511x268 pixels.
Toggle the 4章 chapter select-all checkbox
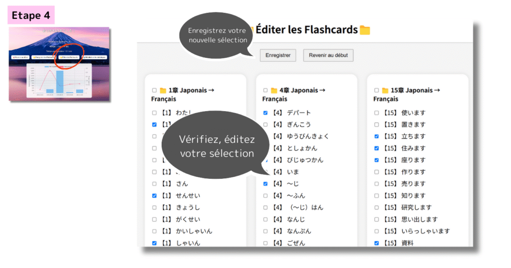pos(265,91)
